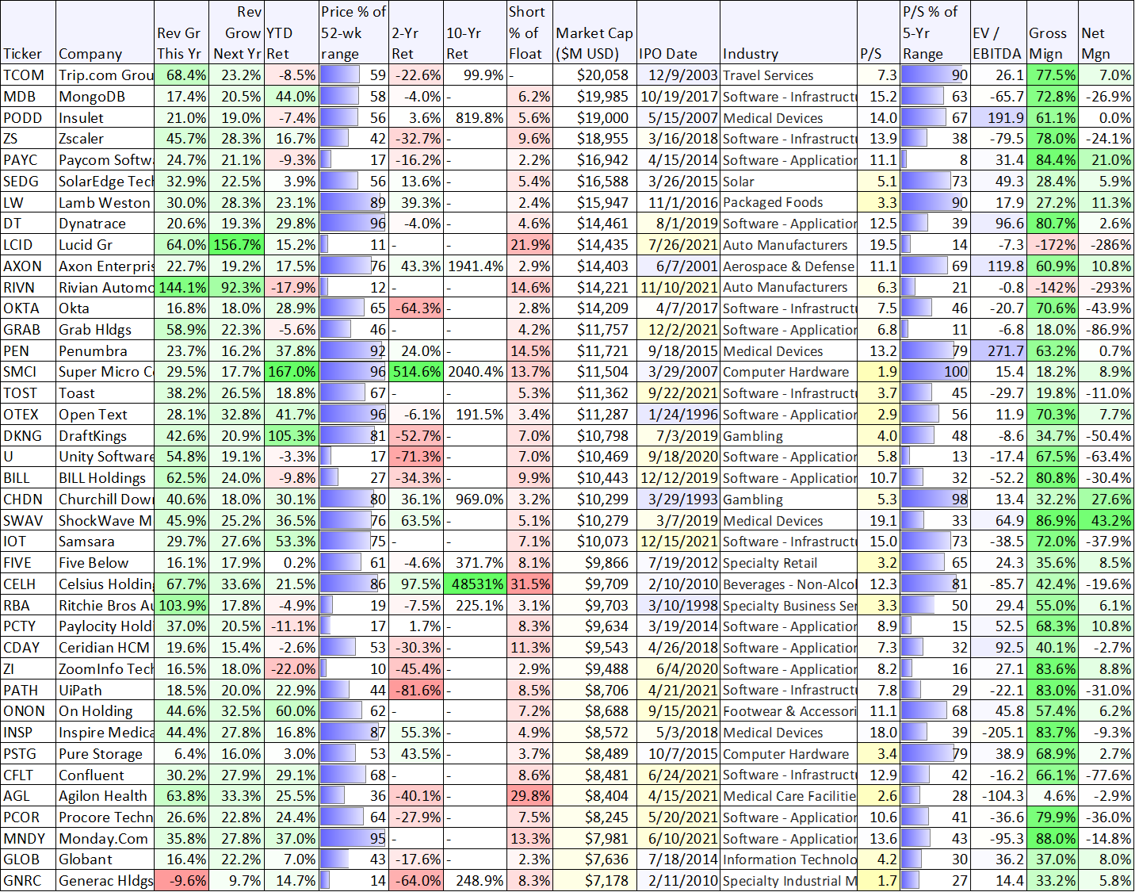1135x892 pixels.
Task: Click Lucid's -286% net margin cell
Action: pyautogui.click(x=1106, y=245)
